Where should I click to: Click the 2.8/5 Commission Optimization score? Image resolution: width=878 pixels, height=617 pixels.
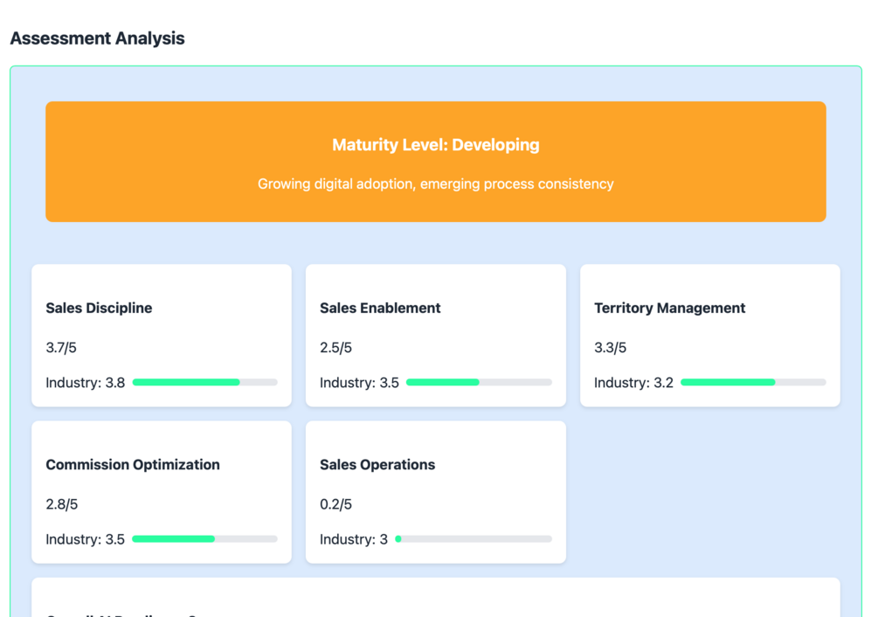61,504
